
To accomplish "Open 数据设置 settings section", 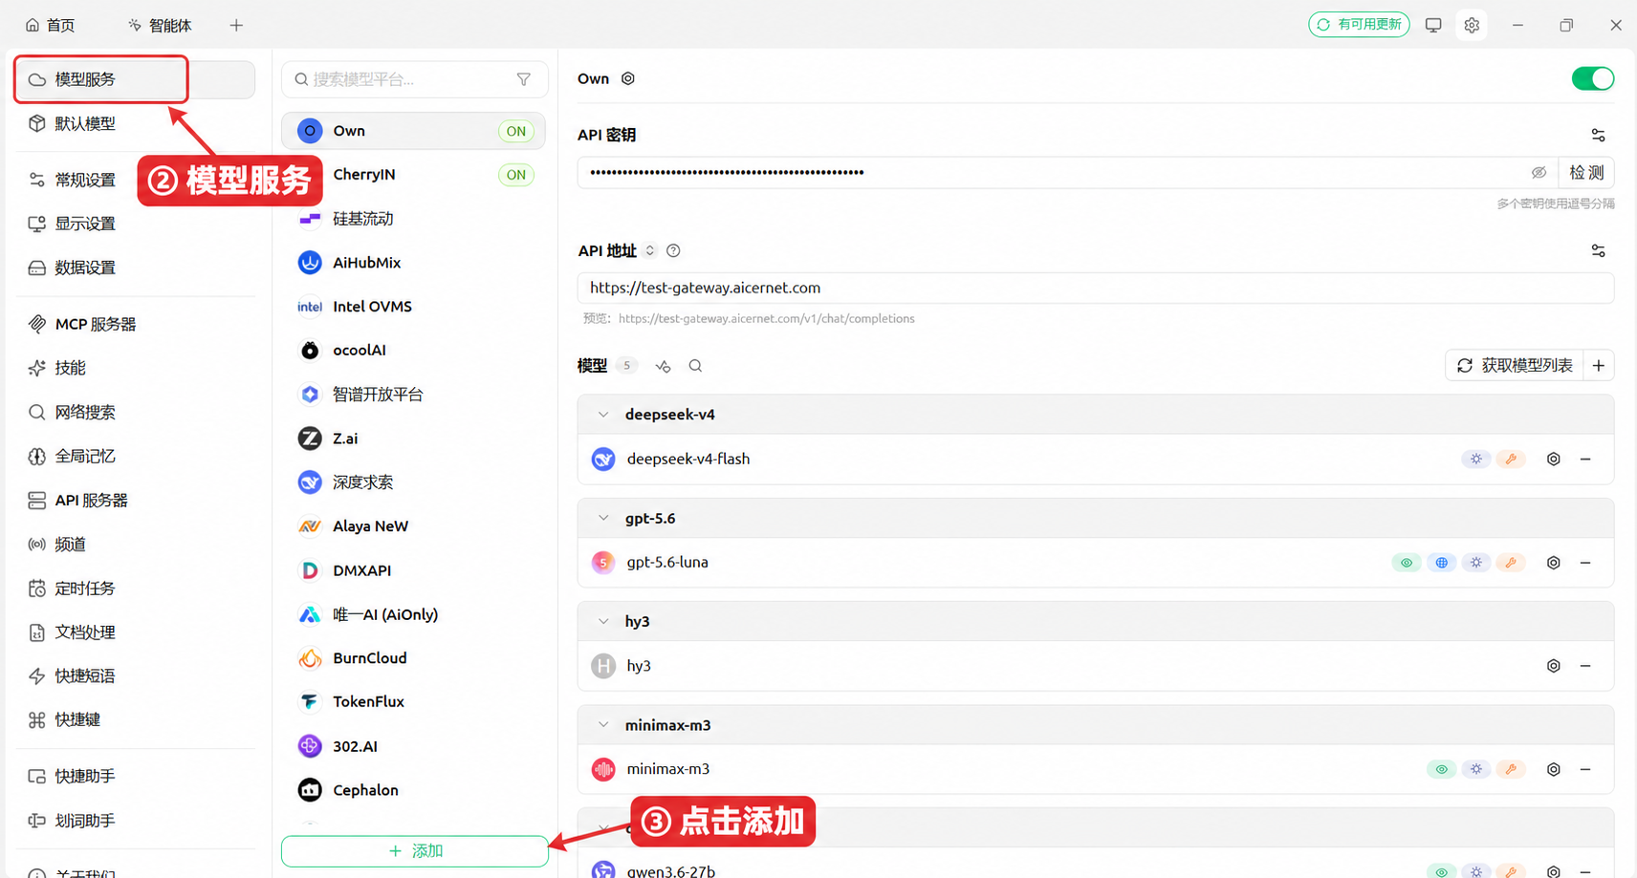I will 135,268.
